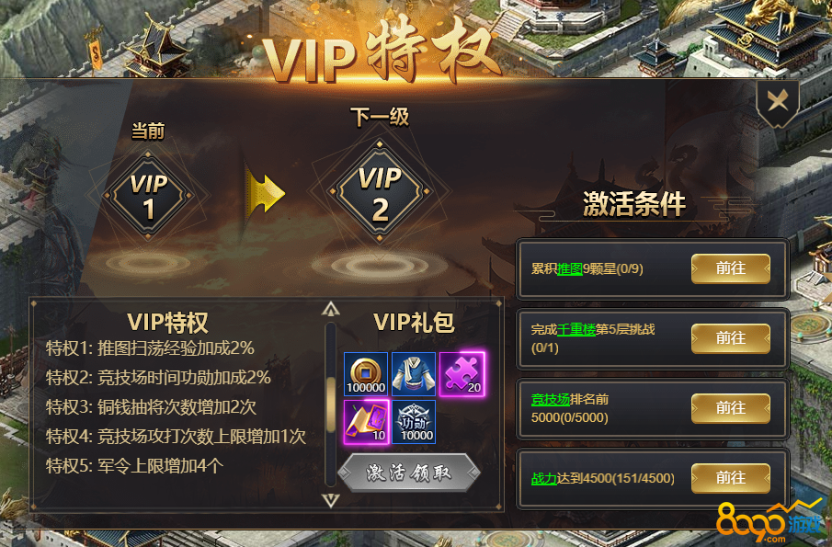
Task: Click 前往 for the 竞技场 ranking condition
Action: click(x=731, y=408)
